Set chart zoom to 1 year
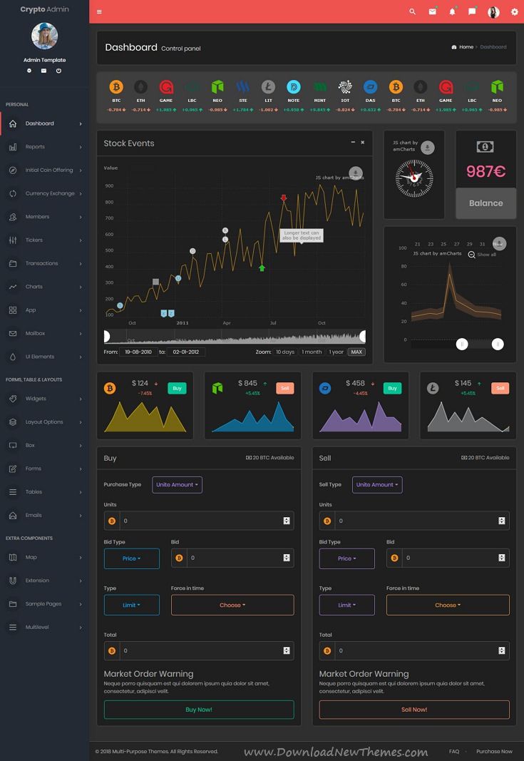 pos(337,352)
